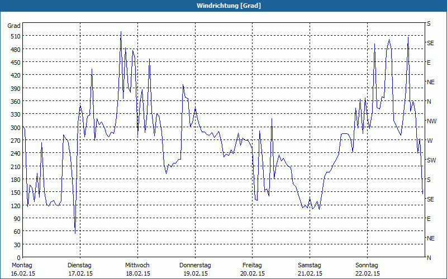Select the 180 axis value

(16, 180)
